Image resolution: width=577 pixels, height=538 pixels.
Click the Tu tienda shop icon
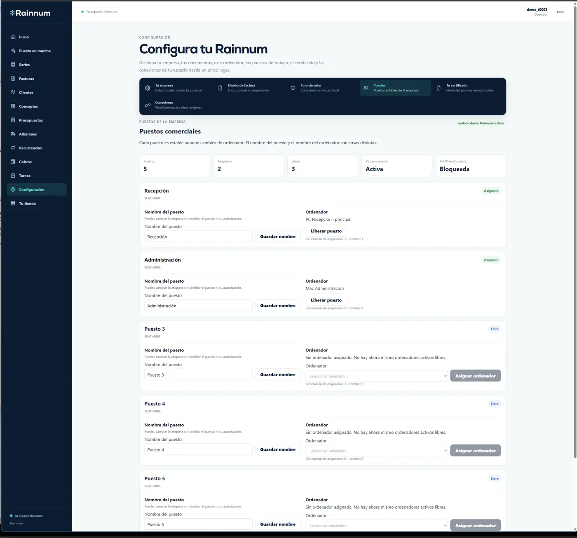tap(13, 204)
